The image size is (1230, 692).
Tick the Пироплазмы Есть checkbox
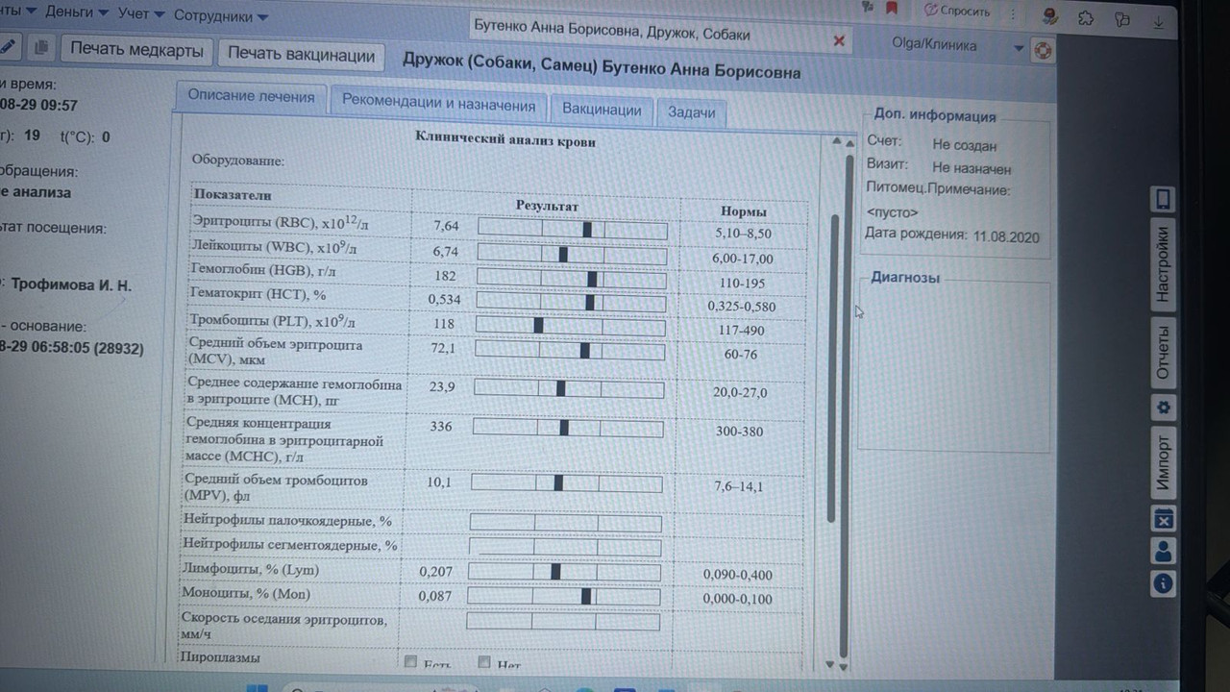(411, 662)
